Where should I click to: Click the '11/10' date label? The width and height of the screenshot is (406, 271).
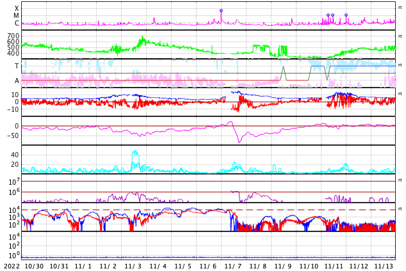pyautogui.click(x=309, y=267)
